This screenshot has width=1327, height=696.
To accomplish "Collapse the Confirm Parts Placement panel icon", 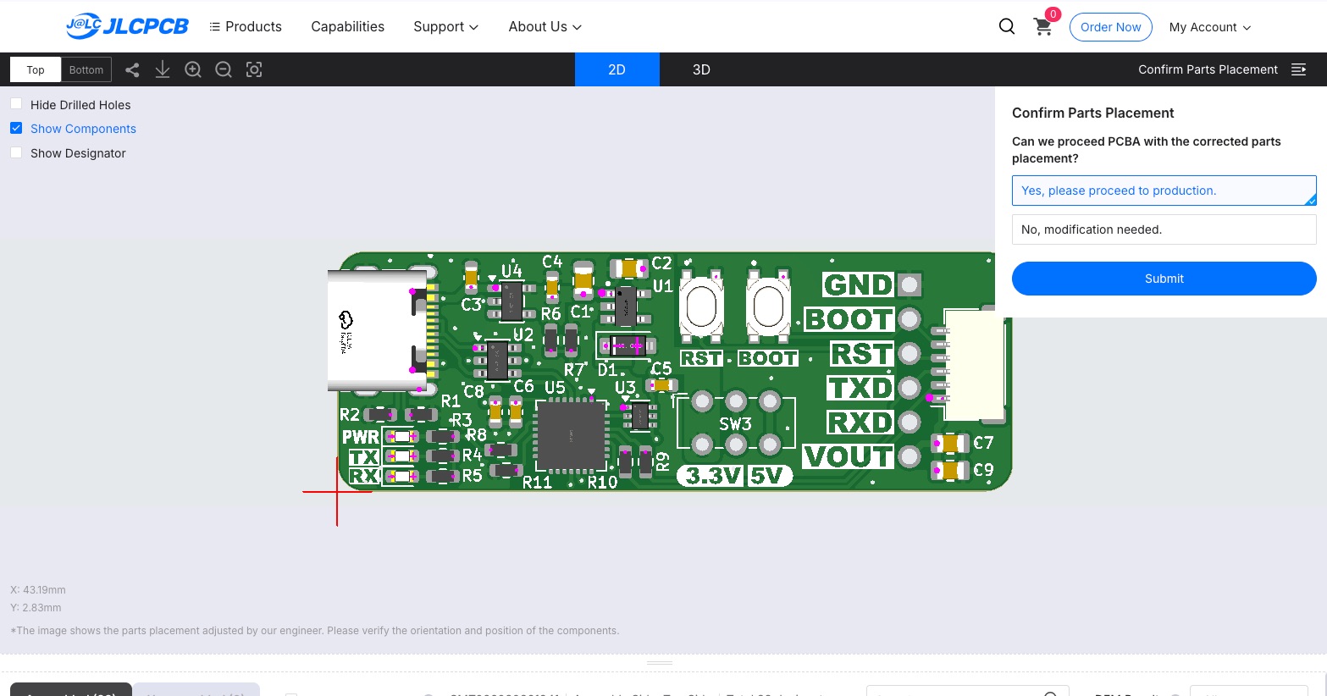I will [1298, 69].
